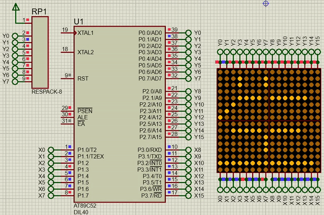Click the power arrow terminal above RP1
324x215 pixels.
tap(16, 7)
